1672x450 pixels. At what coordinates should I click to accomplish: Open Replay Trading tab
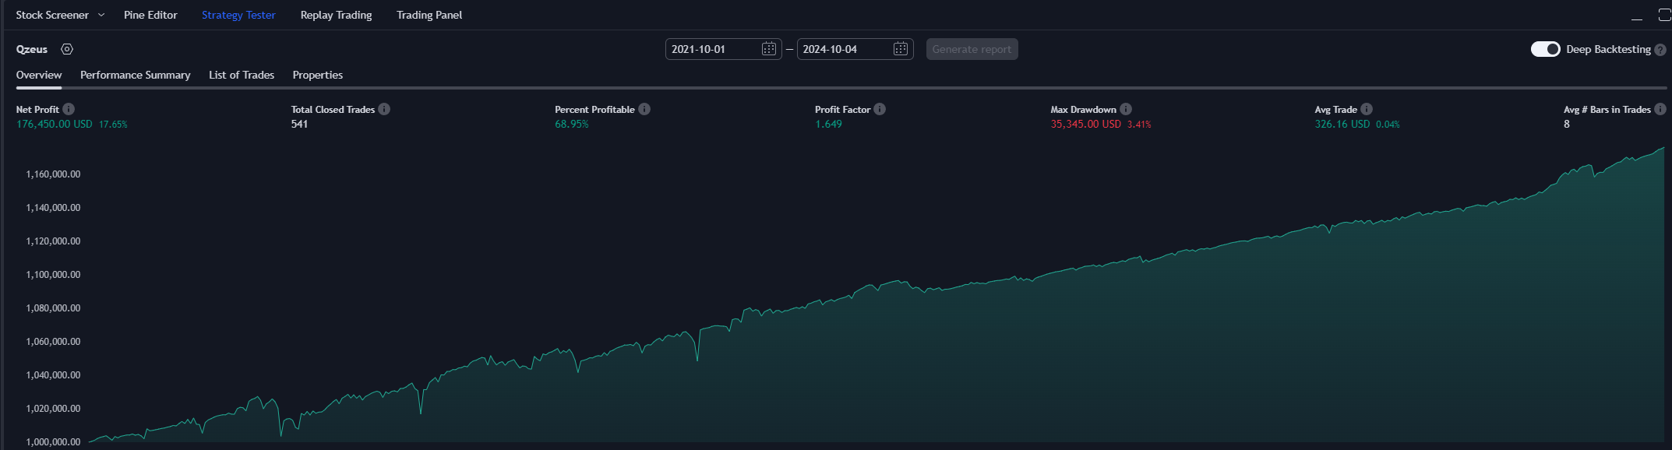pyautogui.click(x=336, y=15)
